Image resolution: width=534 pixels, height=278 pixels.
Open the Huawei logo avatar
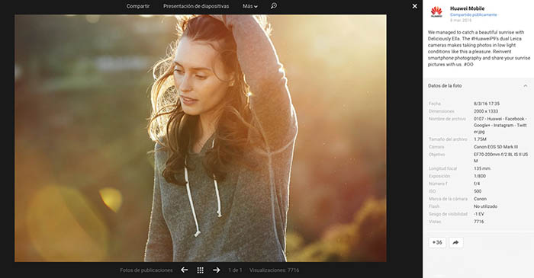436,12
